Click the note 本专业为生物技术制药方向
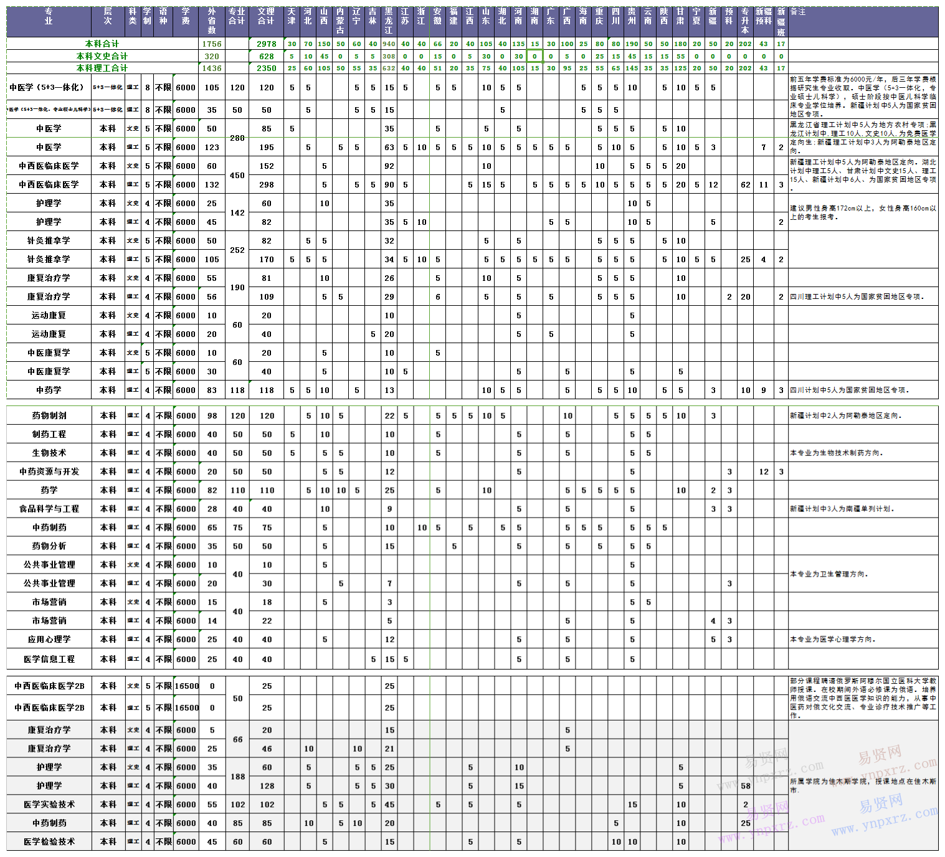 click(x=836, y=453)
